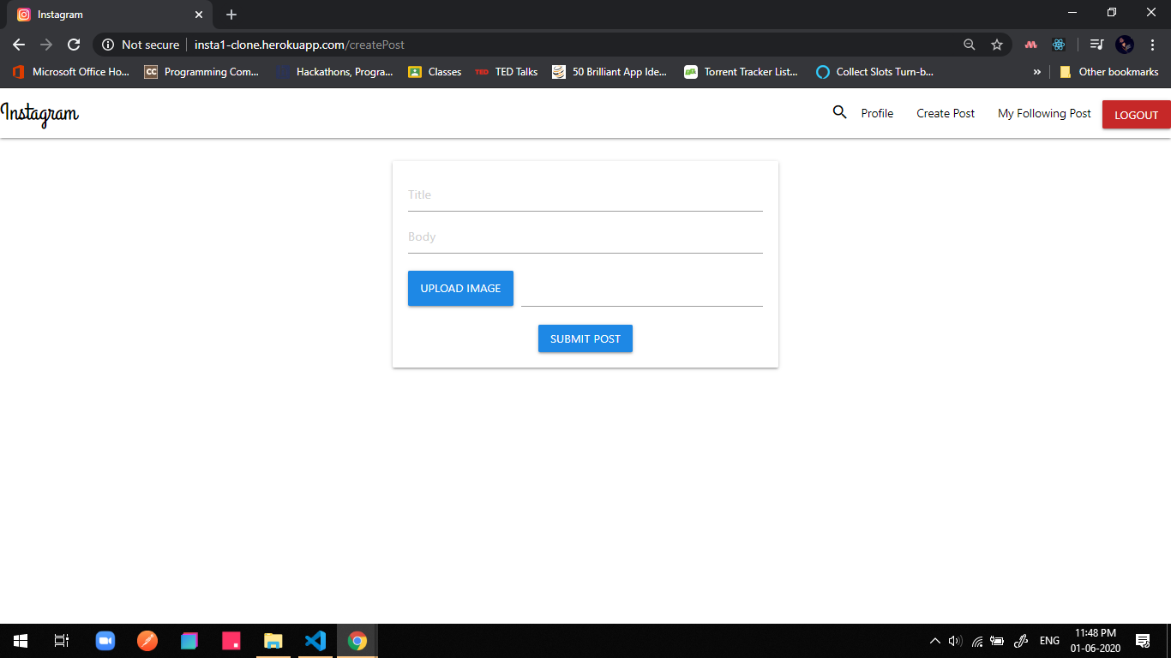Screen dimensions: 1171x658
Task: Open the speaker volume control in system tray
Action: [x=954, y=640]
